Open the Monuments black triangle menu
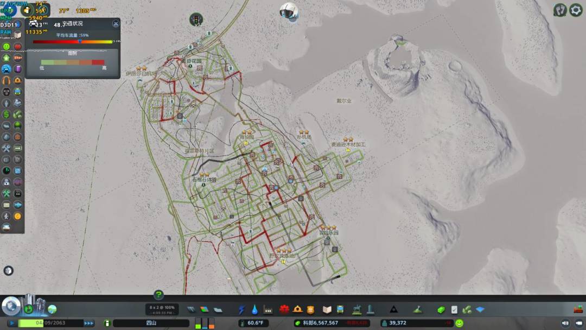Screen dimensions: 586x330 click(393, 309)
